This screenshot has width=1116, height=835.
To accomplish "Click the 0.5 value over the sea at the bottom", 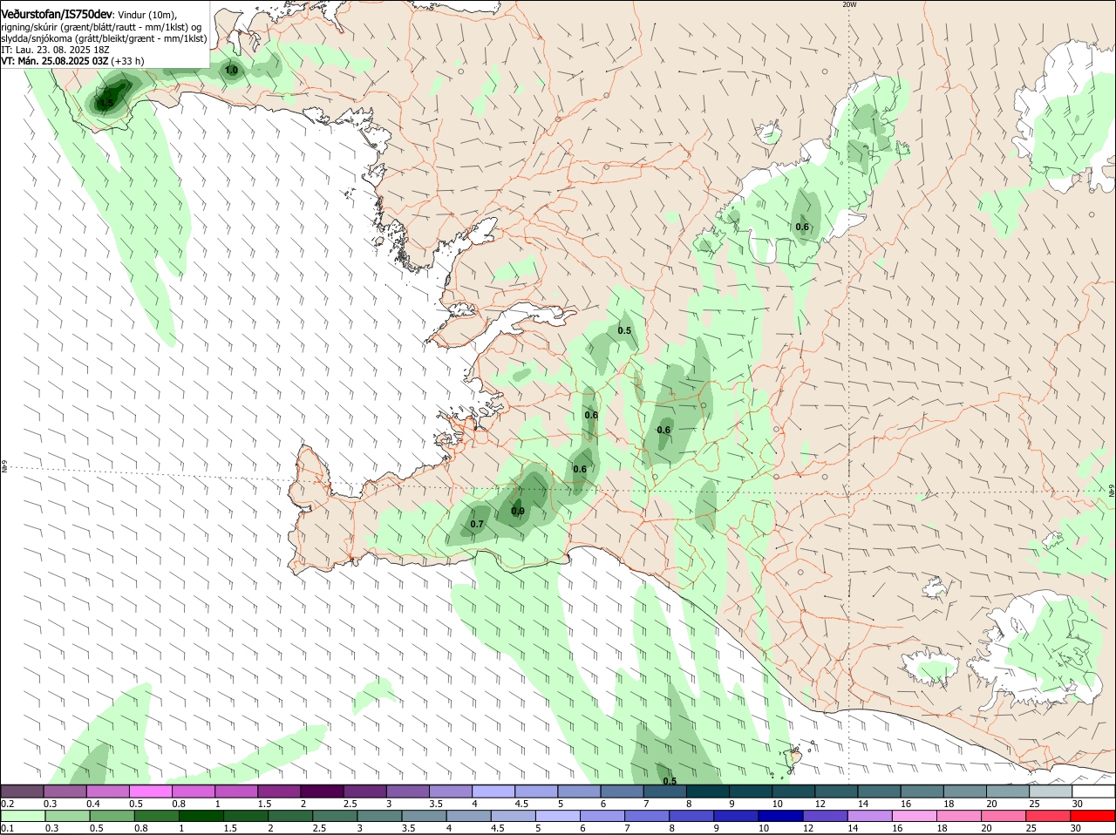I will (670, 781).
